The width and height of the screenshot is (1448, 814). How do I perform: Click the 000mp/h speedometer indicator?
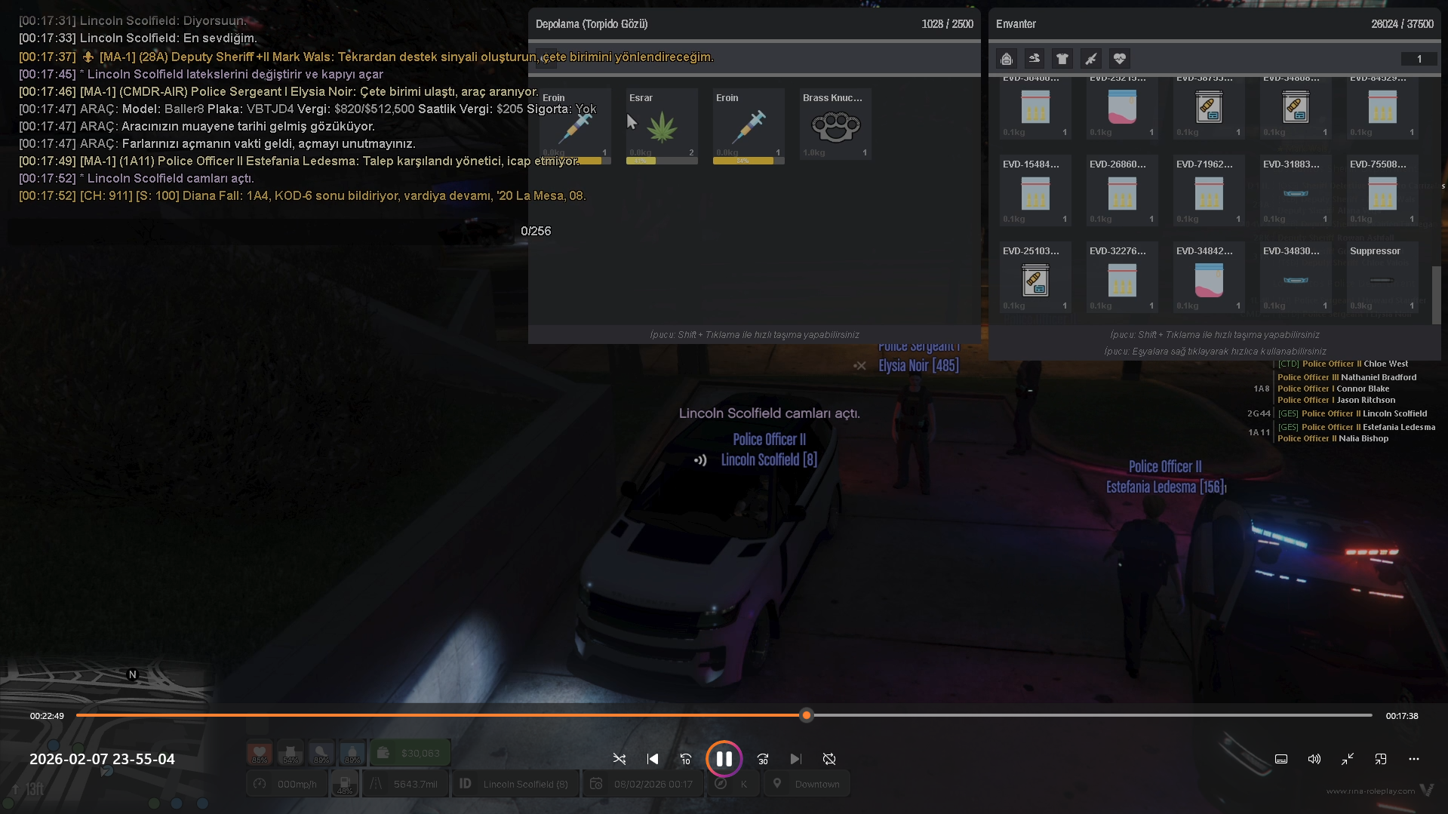(286, 784)
